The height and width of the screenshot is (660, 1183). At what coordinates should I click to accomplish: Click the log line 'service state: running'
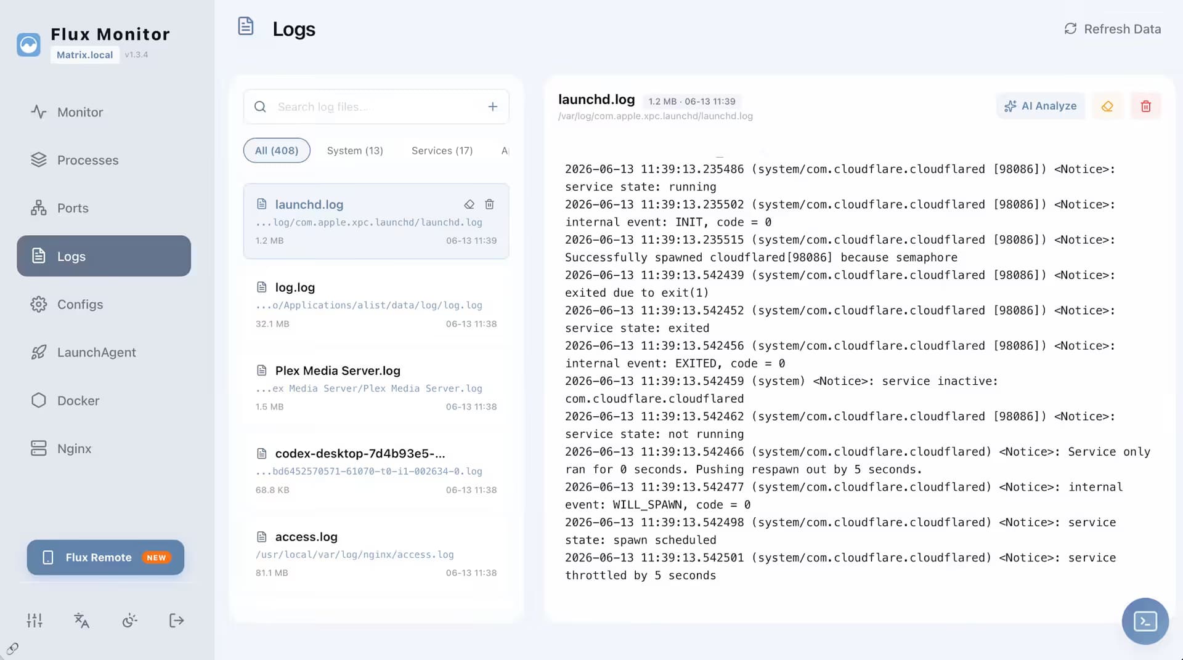[641, 187]
